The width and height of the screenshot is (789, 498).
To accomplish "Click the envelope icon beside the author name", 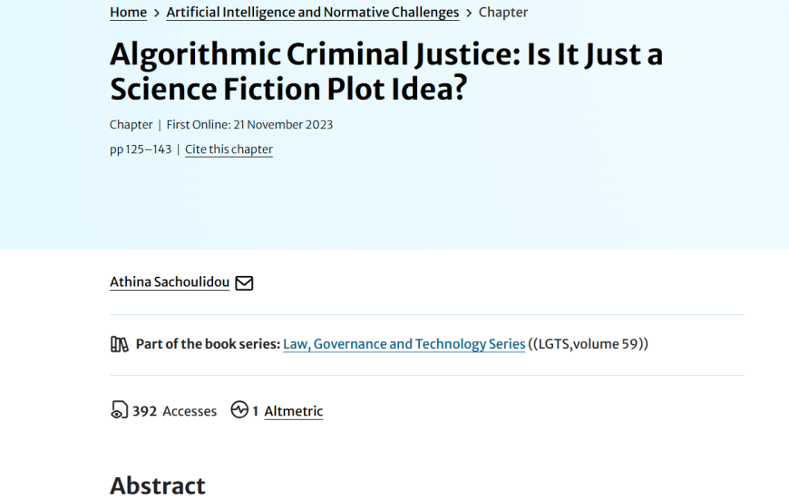I will (244, 283).
